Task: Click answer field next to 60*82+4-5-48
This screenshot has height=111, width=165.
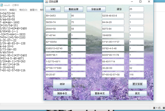Action: [x=136, y=48]
